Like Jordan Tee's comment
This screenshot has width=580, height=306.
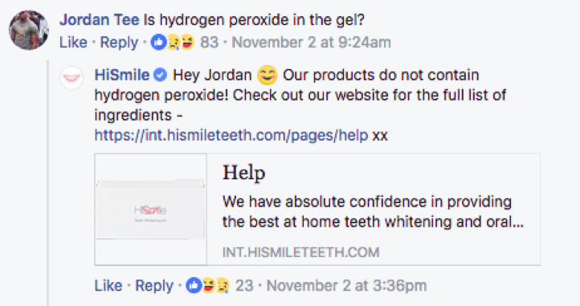tap(73, 43)
